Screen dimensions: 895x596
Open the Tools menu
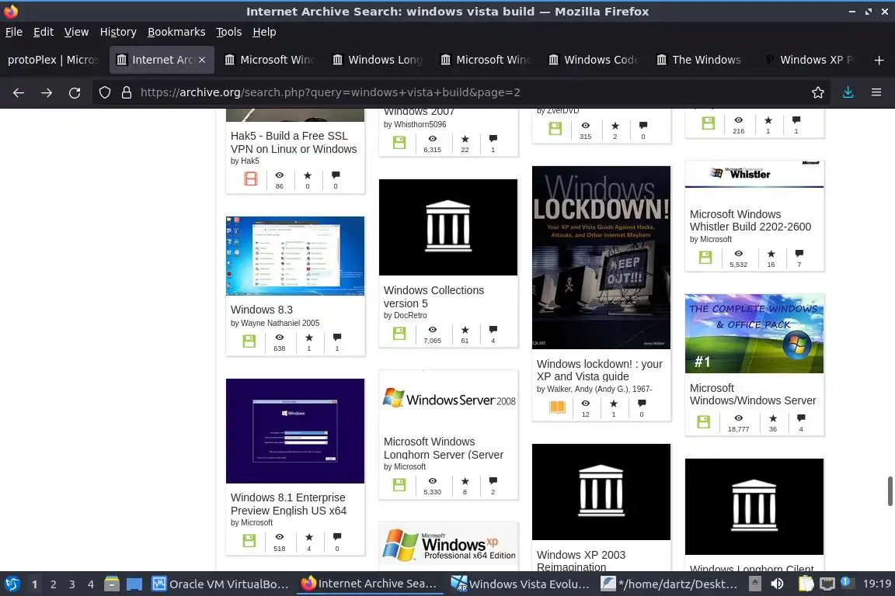point(229,32)
